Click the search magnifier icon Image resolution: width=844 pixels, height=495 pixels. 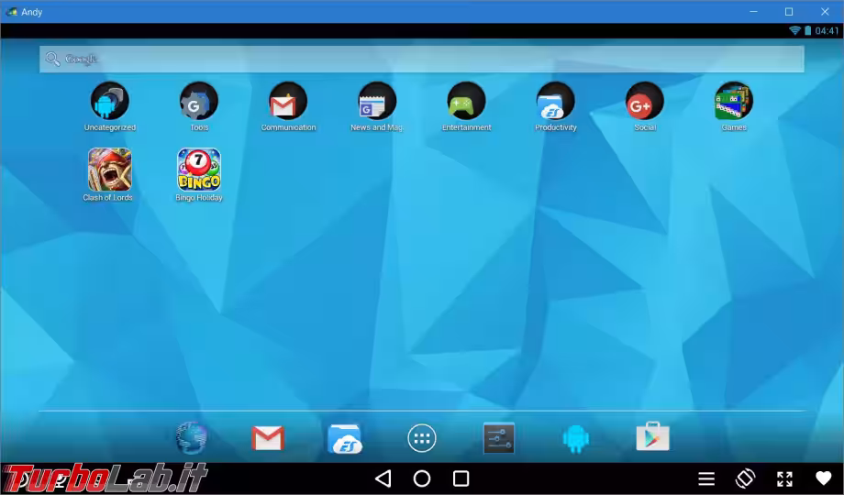53,59
